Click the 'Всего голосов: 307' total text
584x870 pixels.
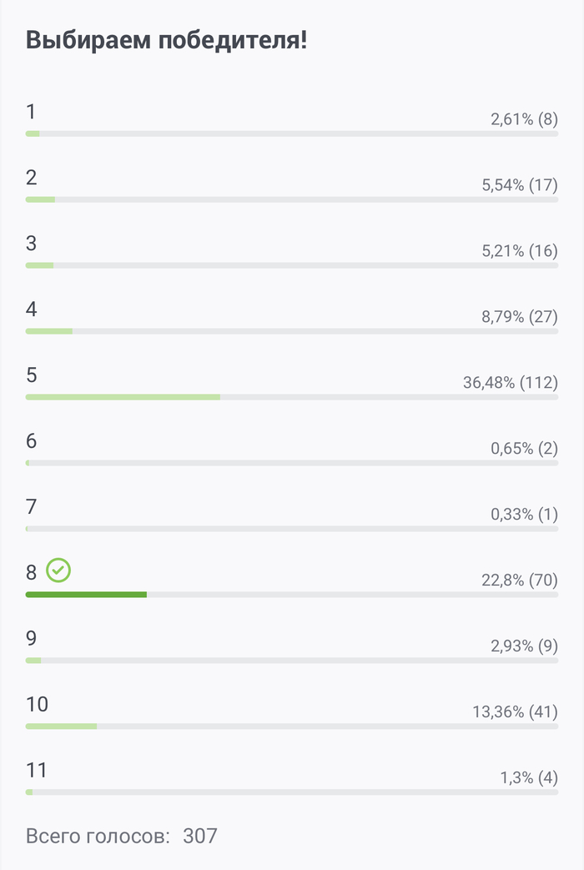coord(122,836)
